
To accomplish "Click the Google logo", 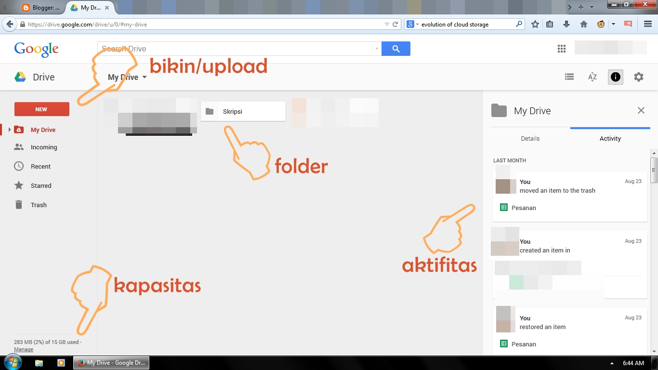I will (x=37, y=49).
